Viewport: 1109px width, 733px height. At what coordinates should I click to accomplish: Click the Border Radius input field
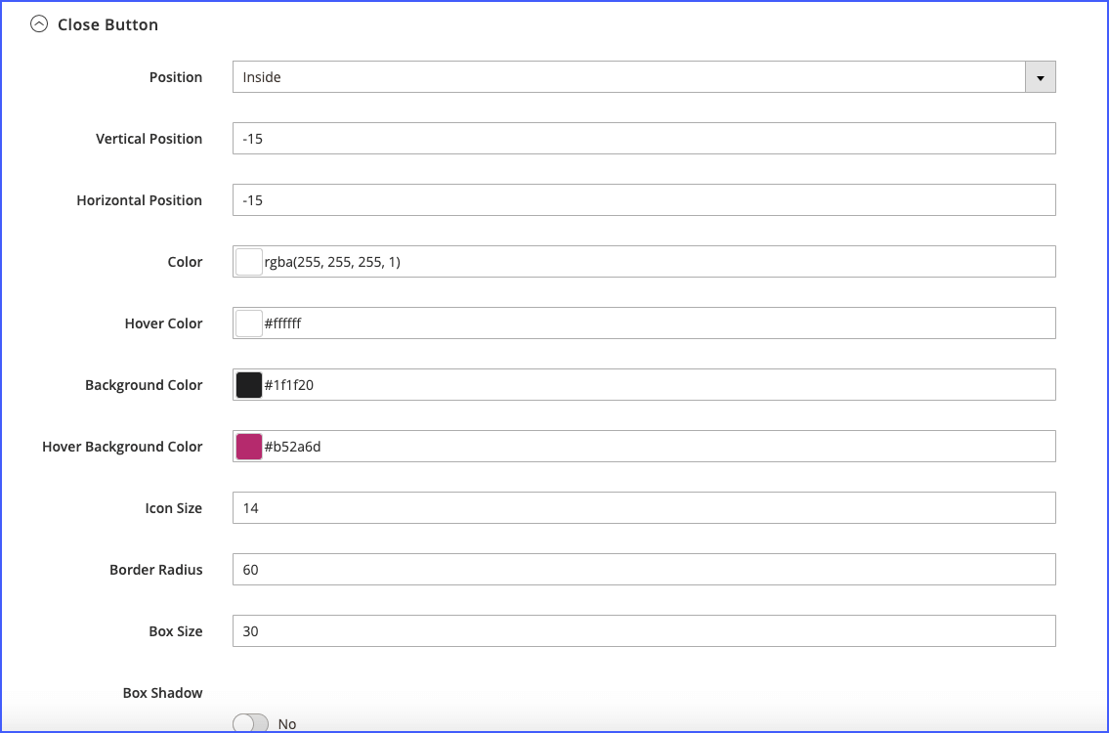(x=643, y=570)
